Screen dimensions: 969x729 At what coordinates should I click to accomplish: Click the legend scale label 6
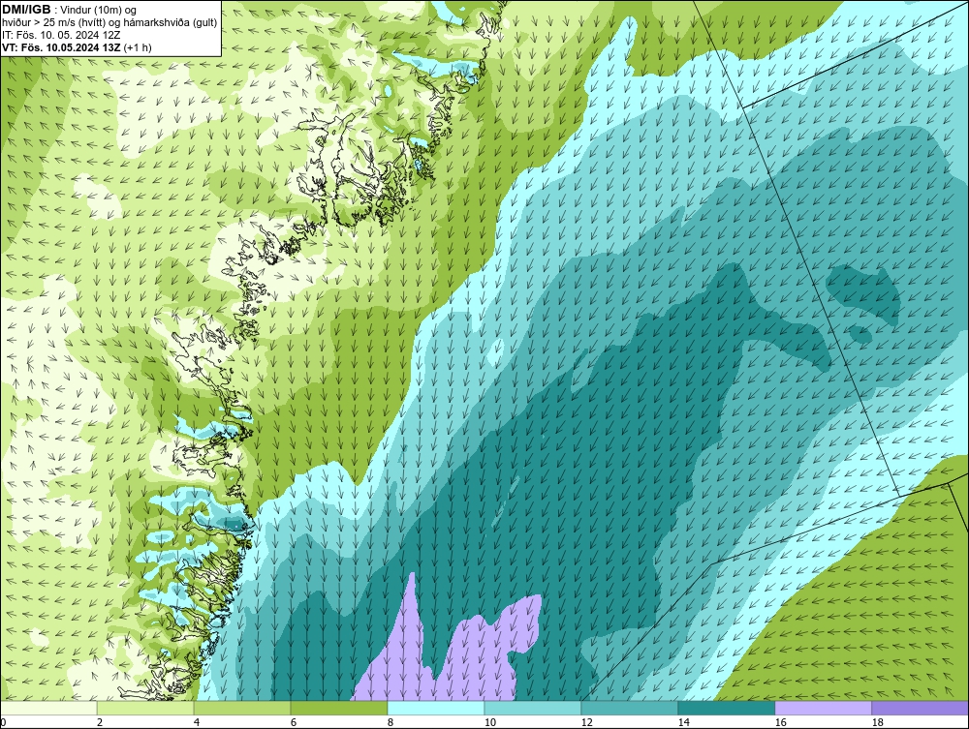point(293,722)
